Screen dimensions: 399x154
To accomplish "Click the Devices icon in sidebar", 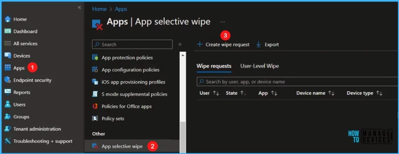I will [8, 56].
